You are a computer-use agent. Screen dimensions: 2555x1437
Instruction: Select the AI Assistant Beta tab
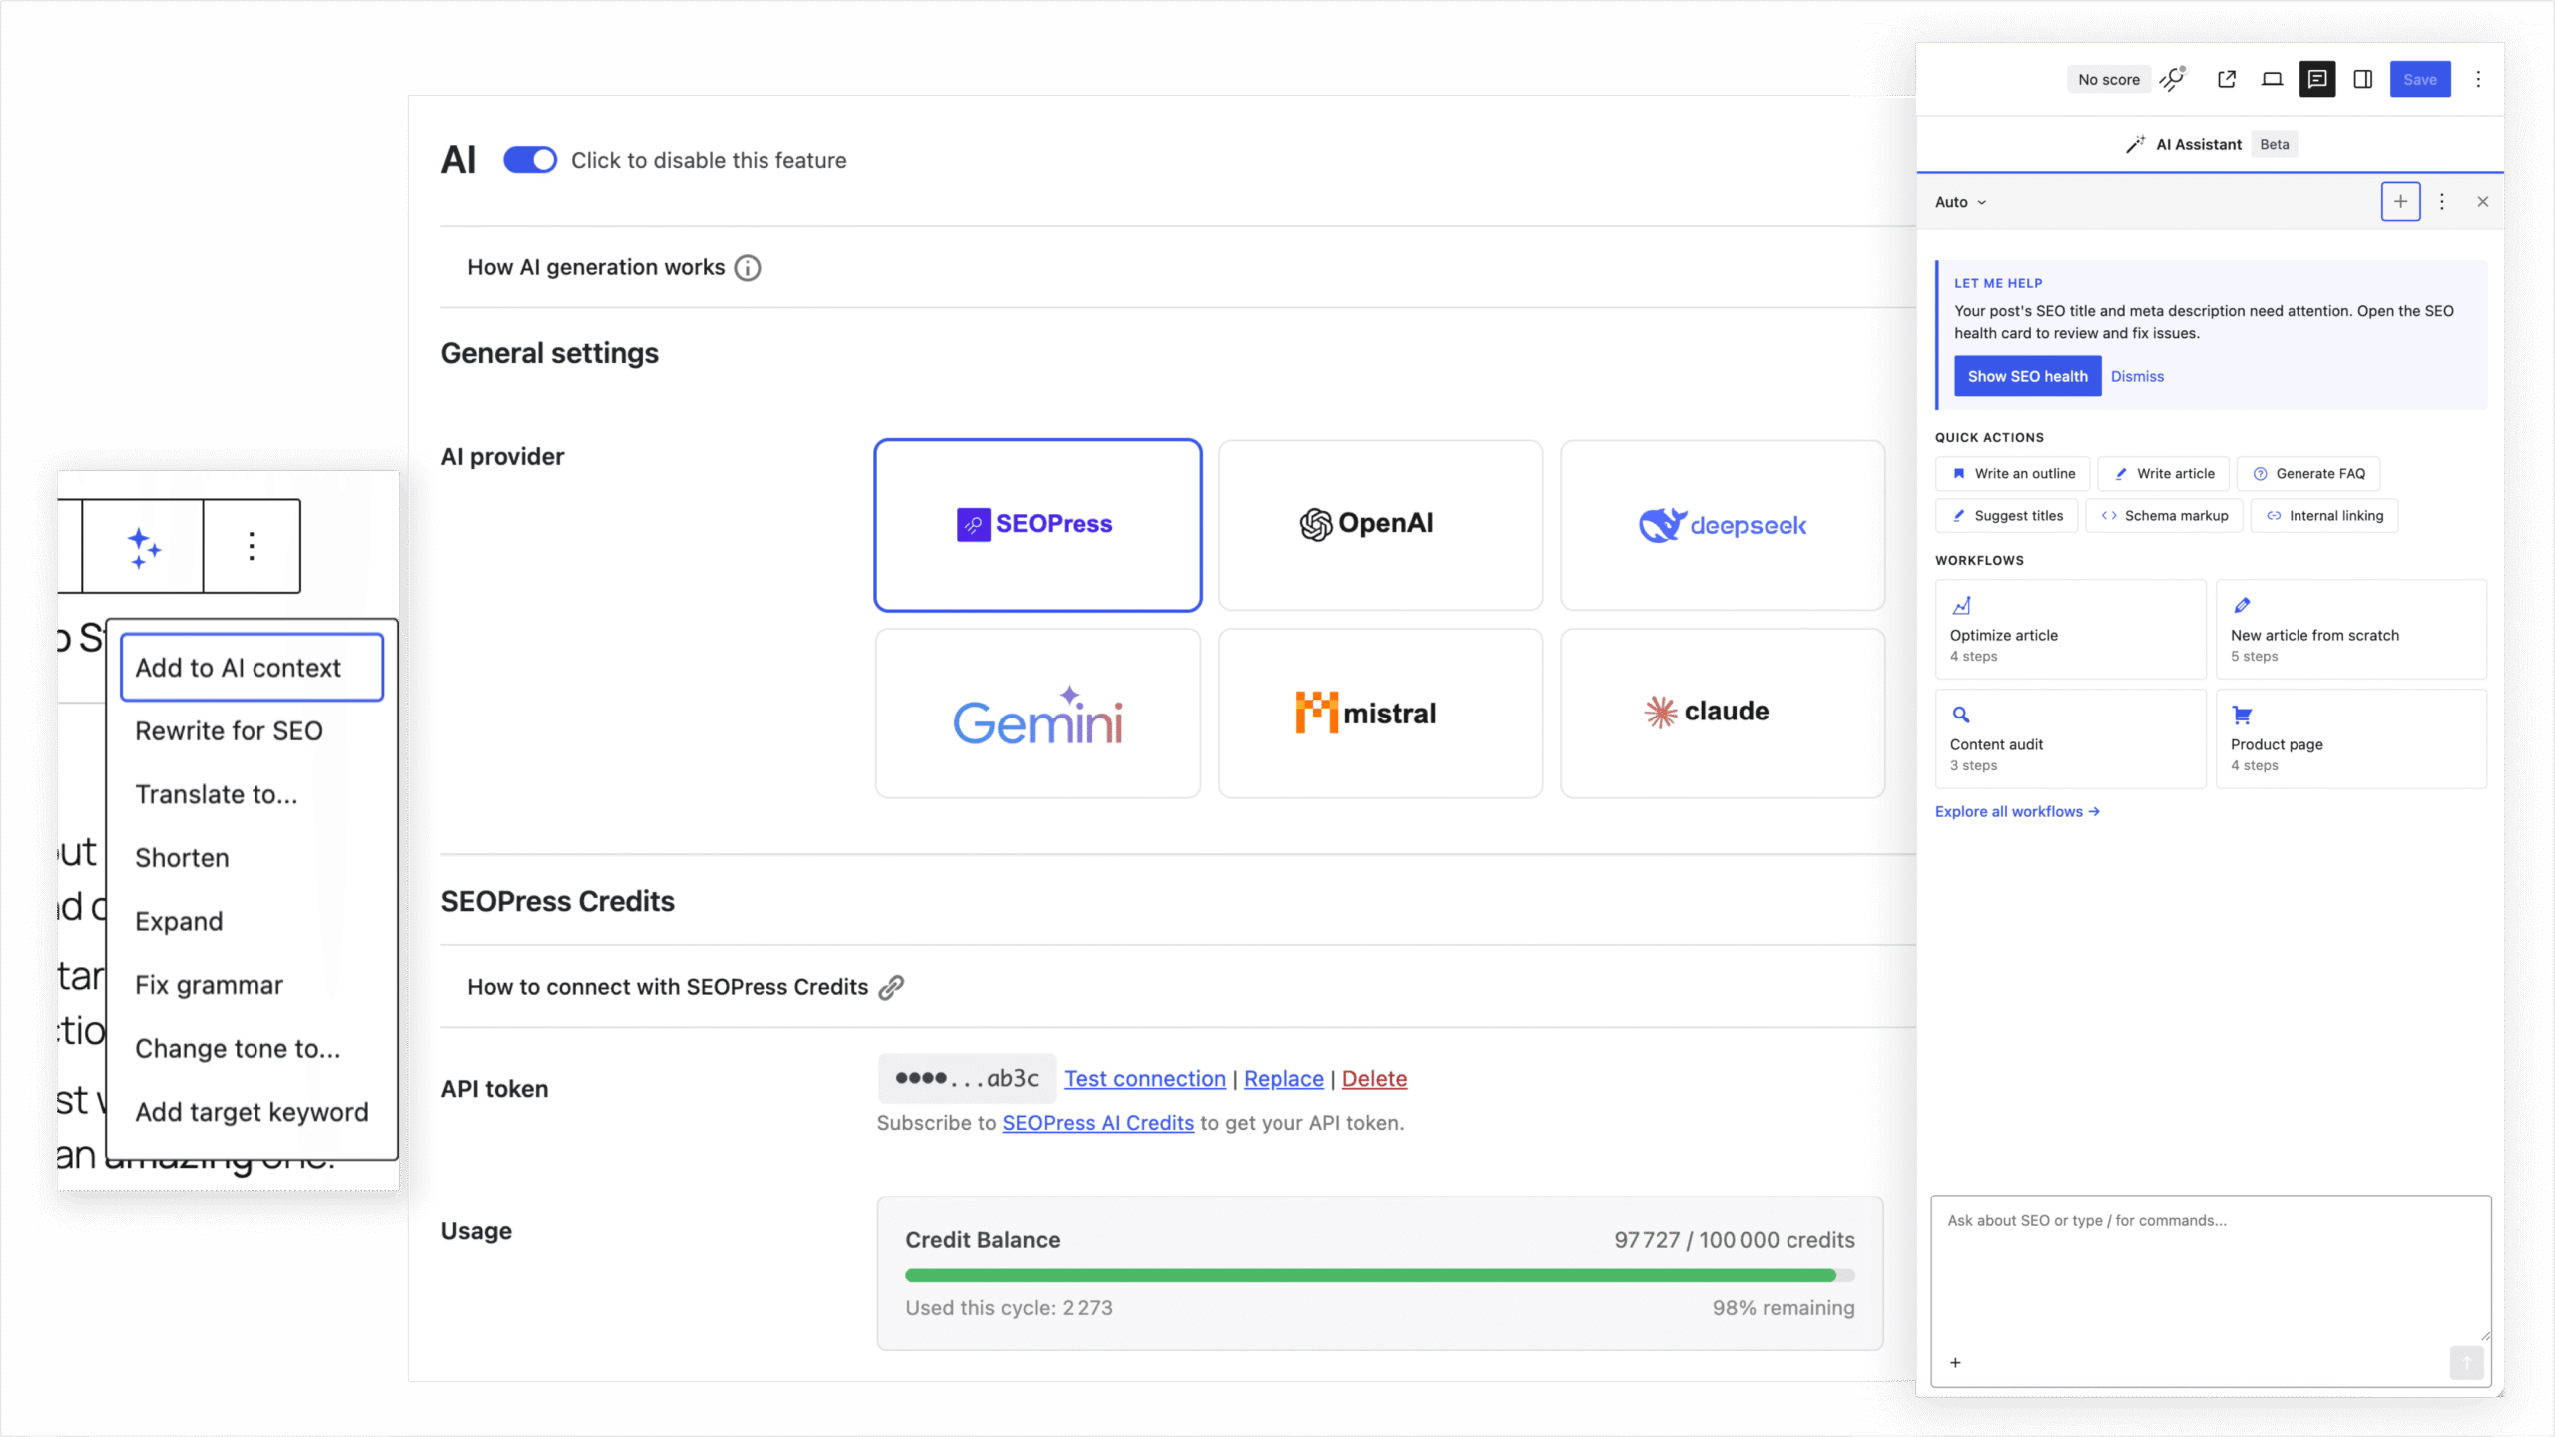pos(2211,144)
